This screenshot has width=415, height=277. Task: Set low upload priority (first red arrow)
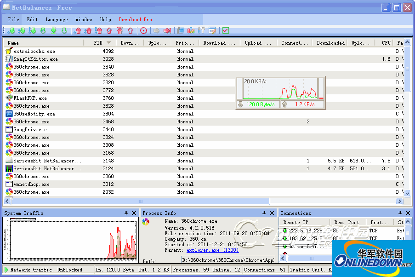pyautogui.click(x=78, y=31)
